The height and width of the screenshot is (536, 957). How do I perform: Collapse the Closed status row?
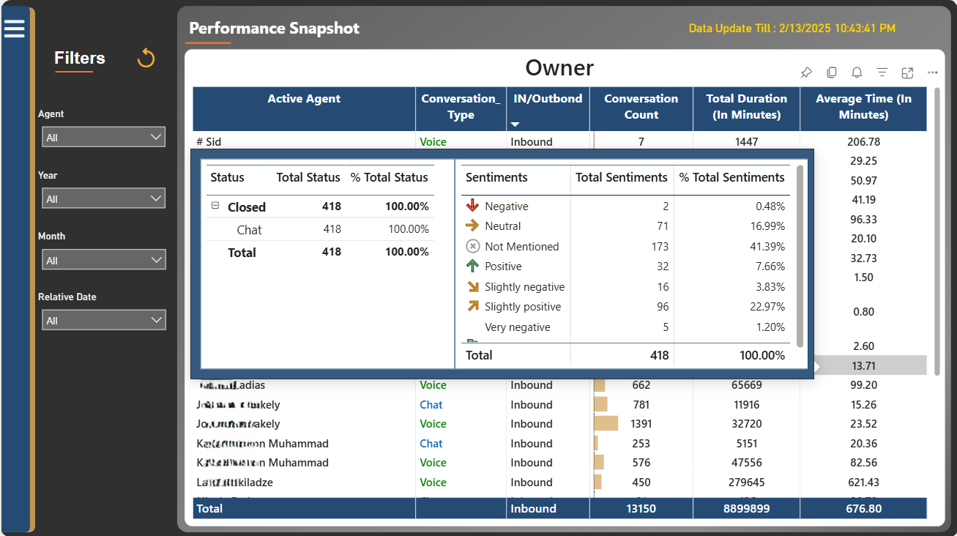(x=215, y=206)
